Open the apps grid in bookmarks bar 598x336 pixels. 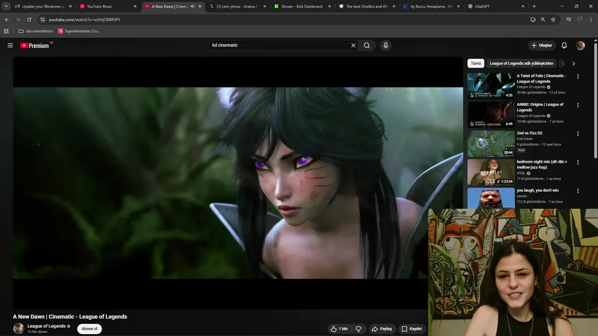6,31
